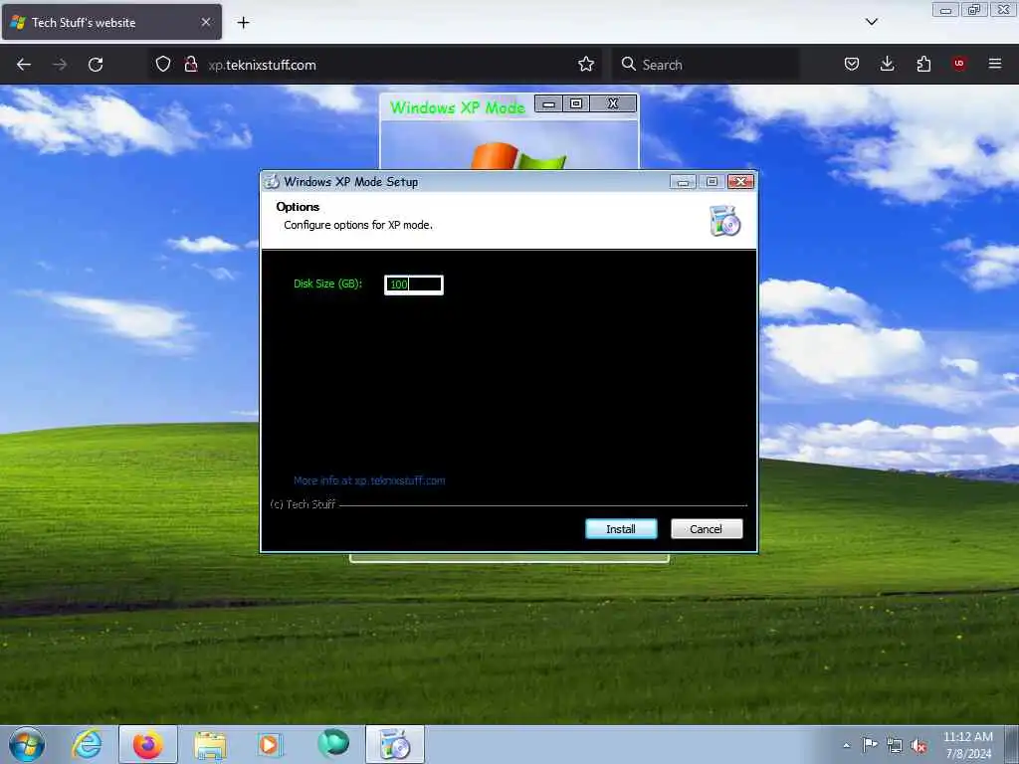Cancel the XP Mode setup
Image resolution: width=1019 pixels, height=764 pixels.
[x=706, y=529]
